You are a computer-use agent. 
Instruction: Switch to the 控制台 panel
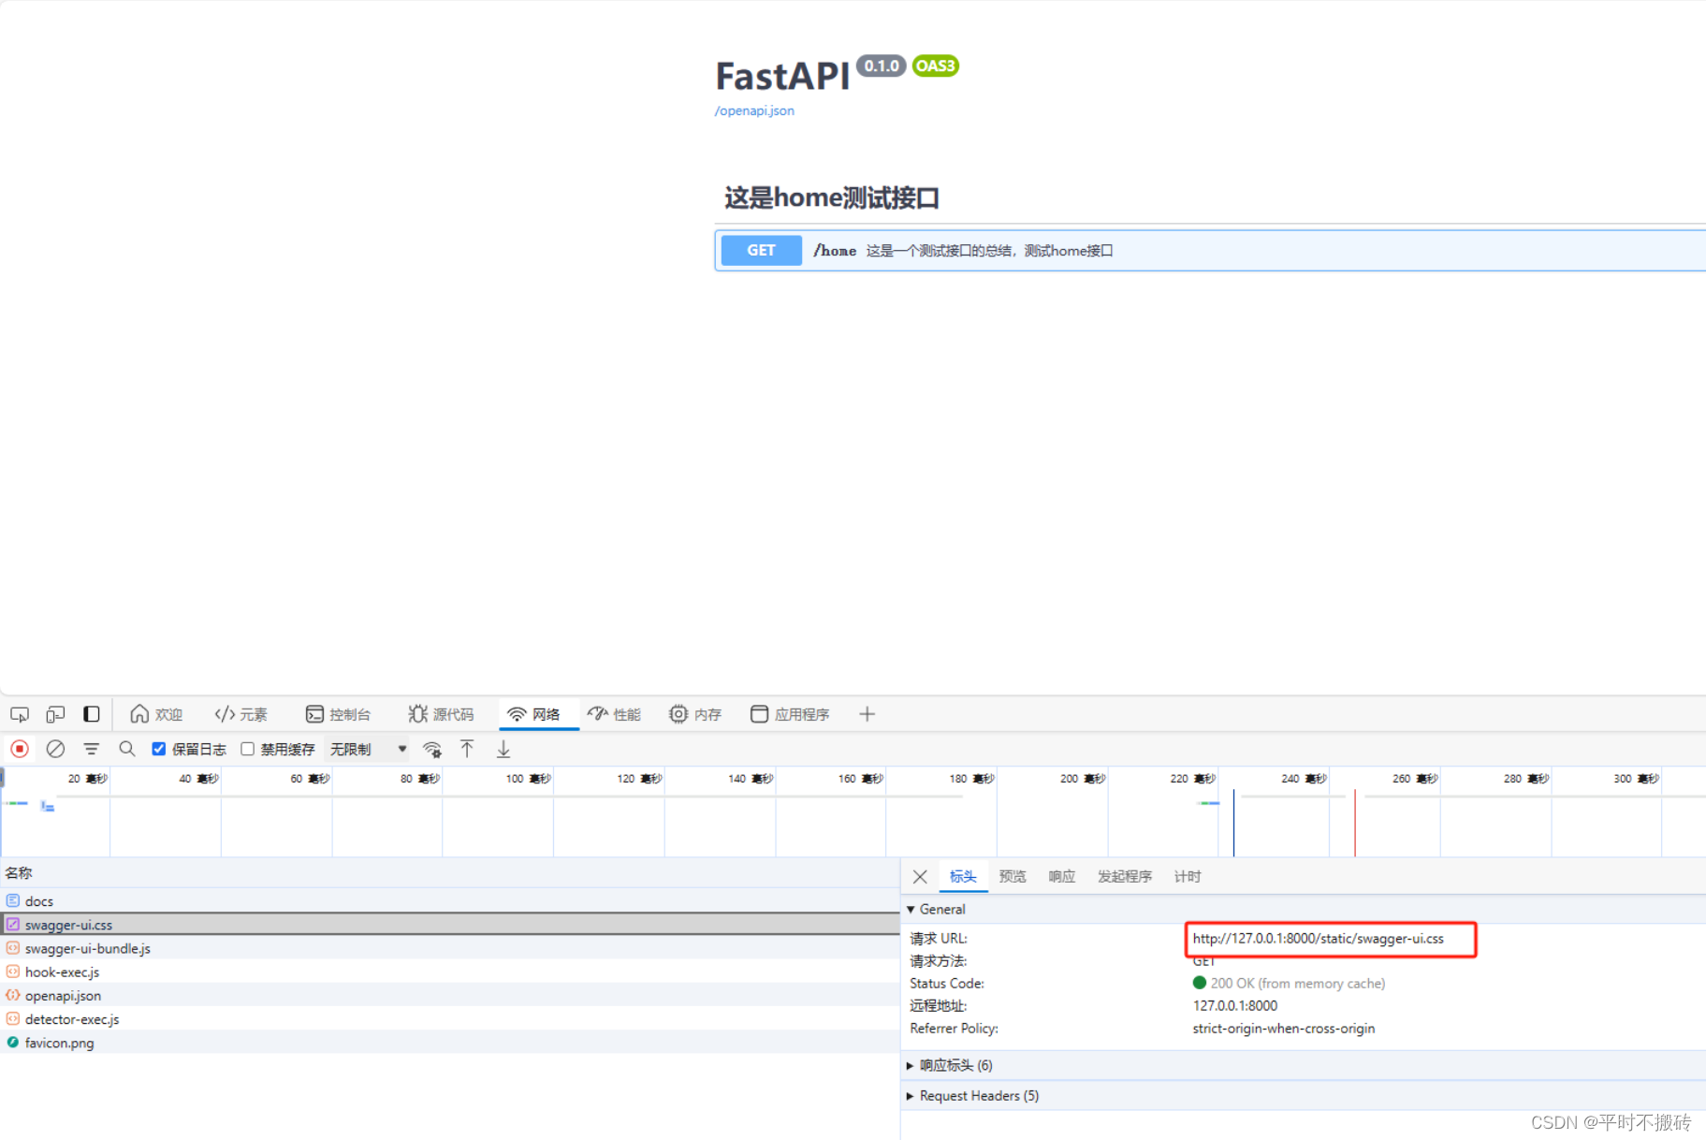(x=341, y=714)
